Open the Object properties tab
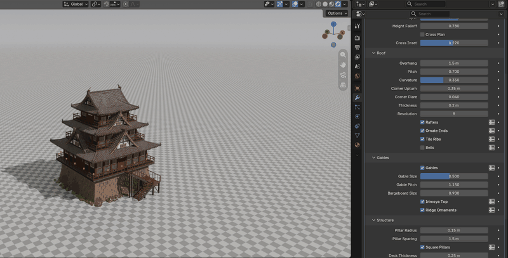This screenshot has width=508, height=258. pos(358,88)
